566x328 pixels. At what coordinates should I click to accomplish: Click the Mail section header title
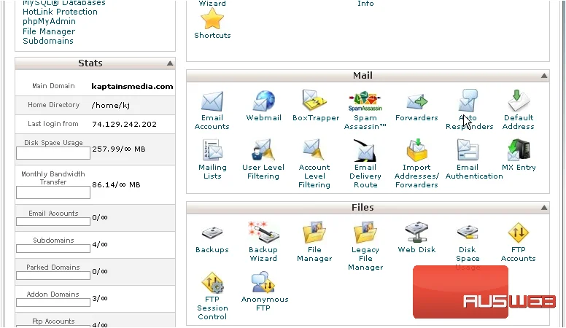(363, 75)
